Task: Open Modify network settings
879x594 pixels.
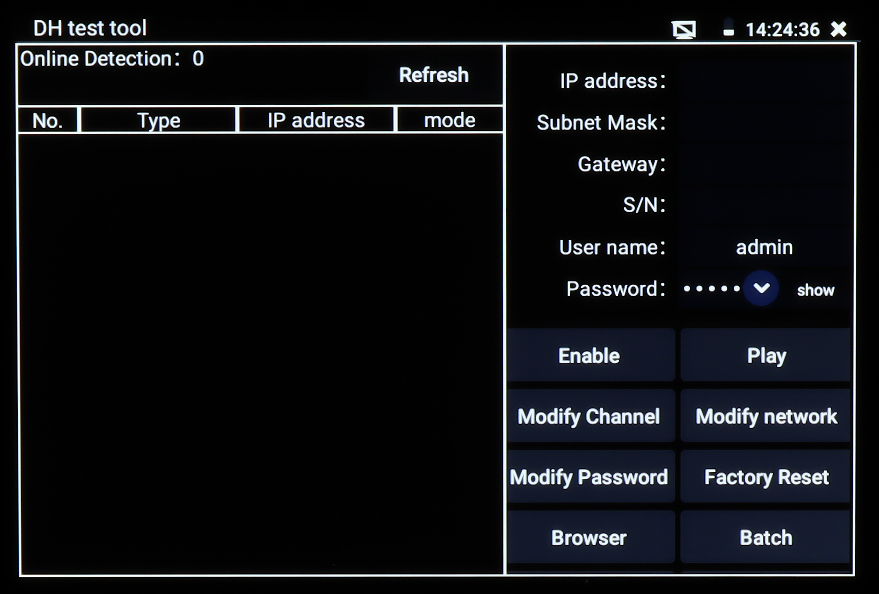Action: (766, 416)
